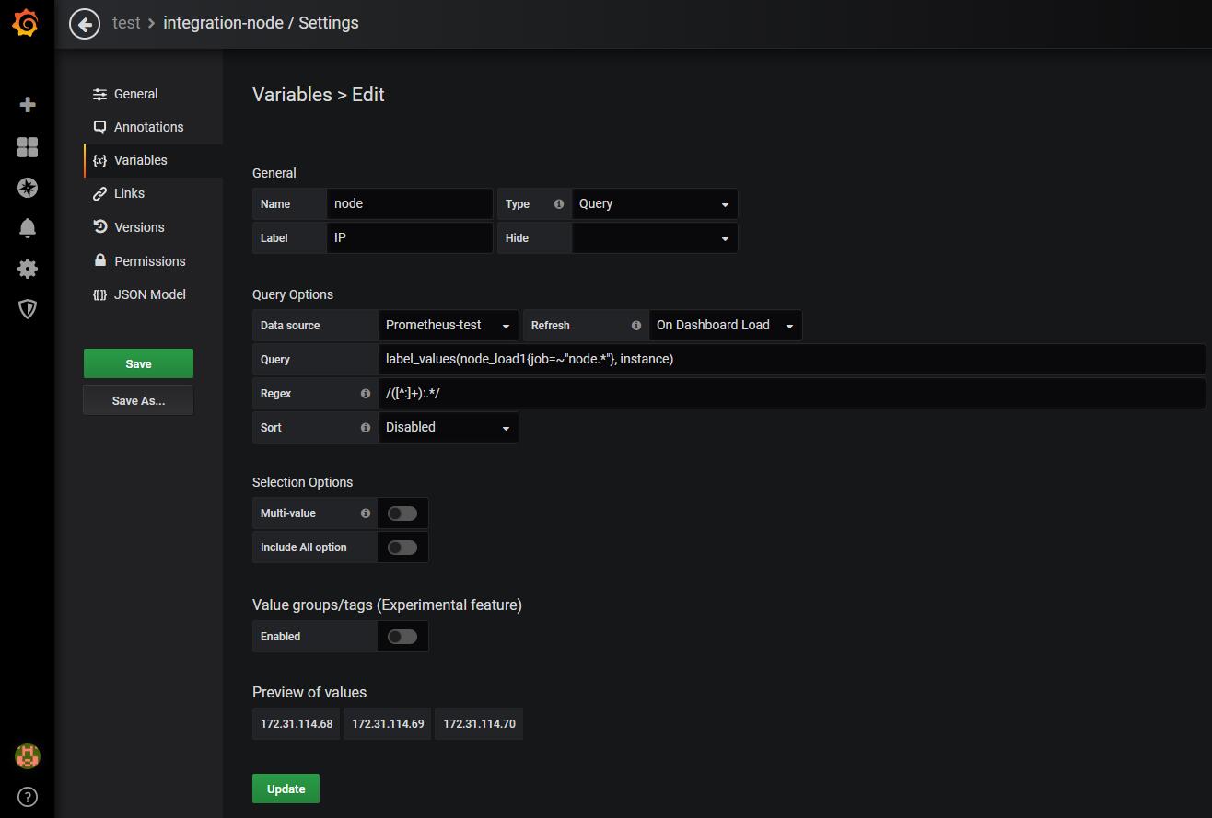Viewport: 1212px width, 818px height.
Task: Select Annotations in the settings sidebar
Action: pos(148,127)
